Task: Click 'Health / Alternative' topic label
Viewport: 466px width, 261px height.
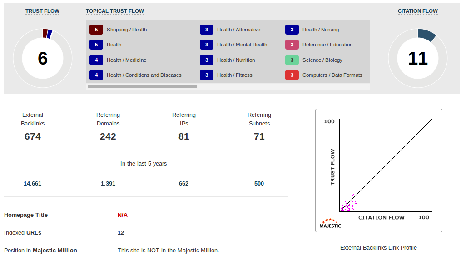Action: [x=238, y=30]
